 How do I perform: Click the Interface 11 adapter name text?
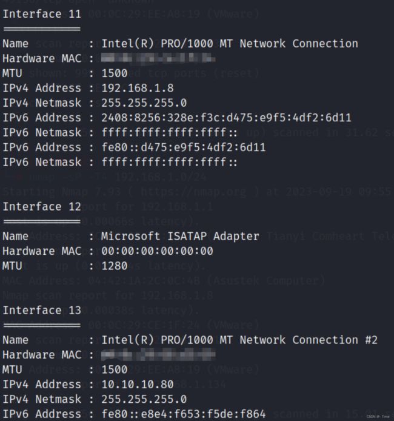pos(230,44)
